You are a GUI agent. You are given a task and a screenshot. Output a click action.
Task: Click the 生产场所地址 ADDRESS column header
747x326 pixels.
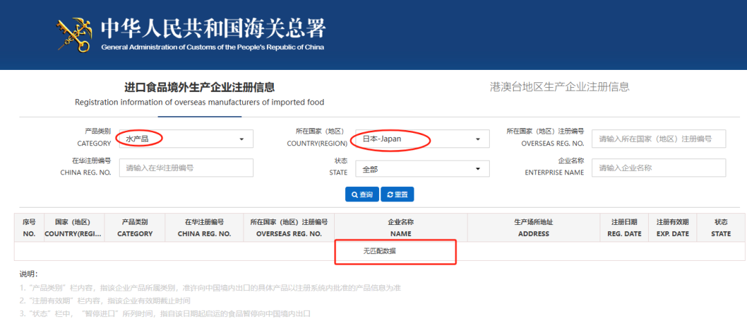tap(533, 228)
